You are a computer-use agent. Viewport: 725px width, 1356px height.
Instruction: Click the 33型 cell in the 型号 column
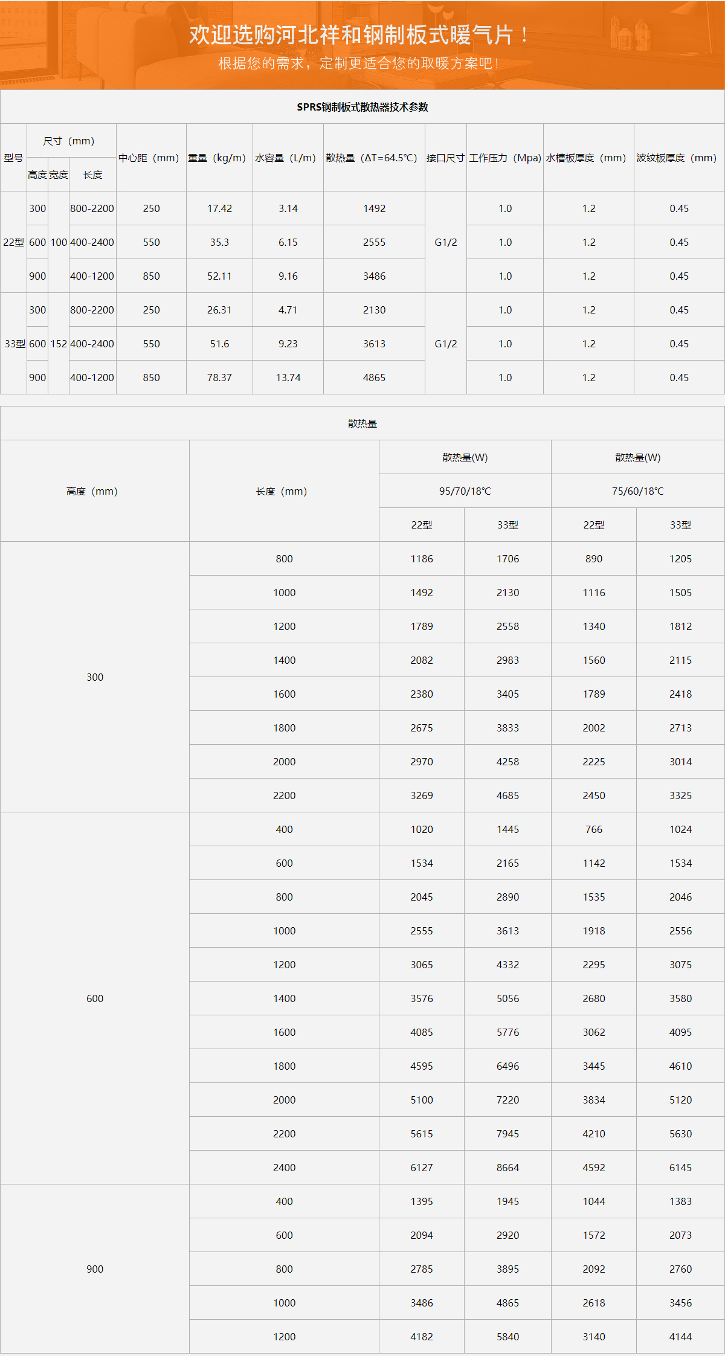click(14, 344)
